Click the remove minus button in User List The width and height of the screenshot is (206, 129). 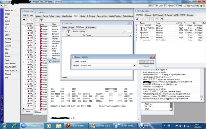[x=63, y=31]
